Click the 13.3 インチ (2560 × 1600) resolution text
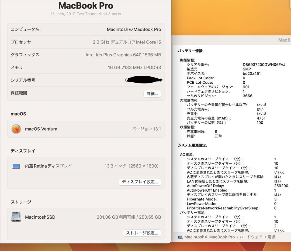291x251 pixels. tap(131, 166)
